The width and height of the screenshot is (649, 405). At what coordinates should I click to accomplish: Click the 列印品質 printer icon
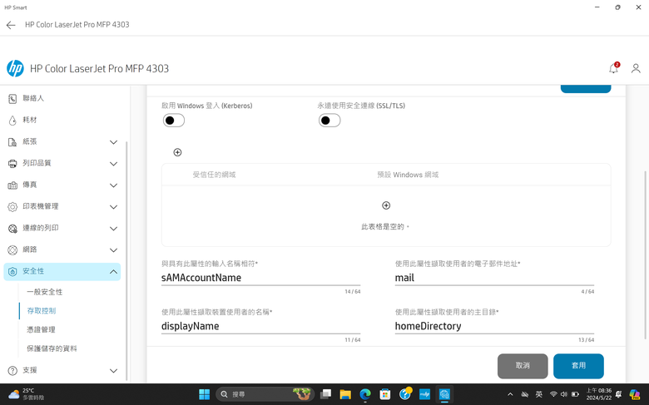pos(12,163)
